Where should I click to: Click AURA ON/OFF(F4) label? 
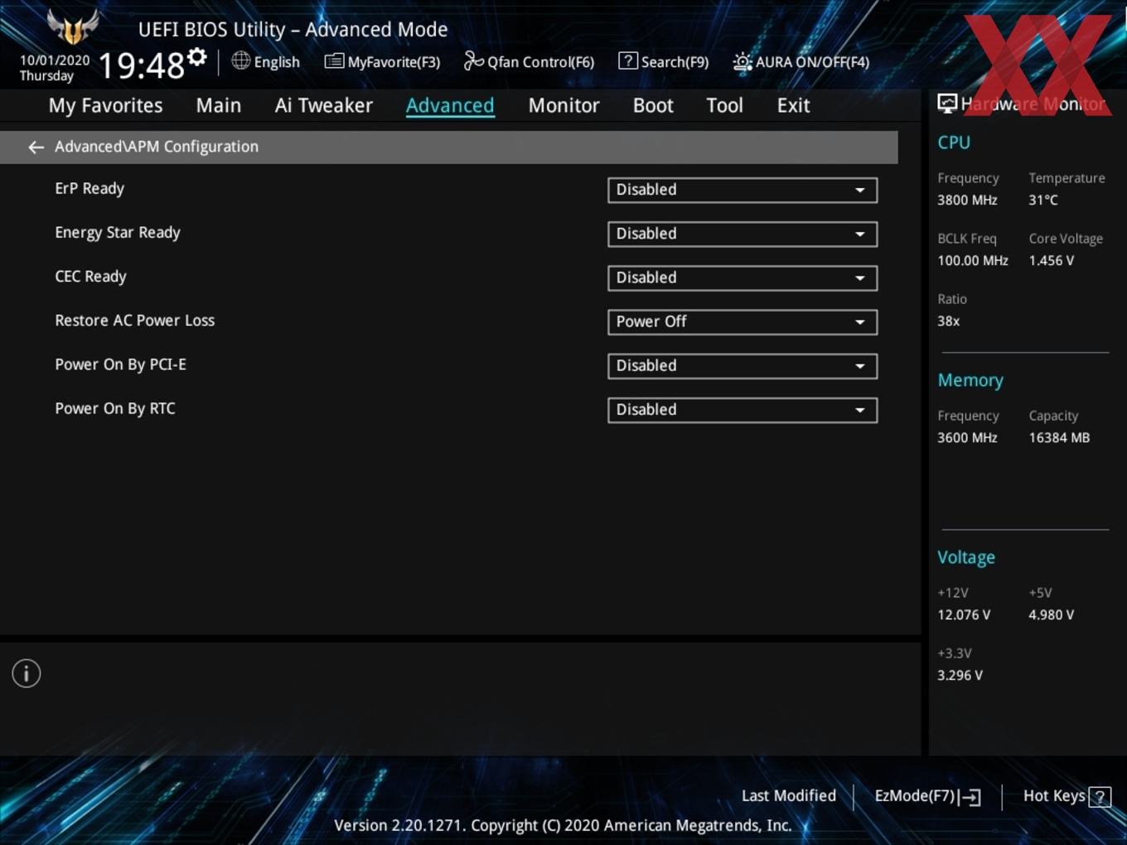(812, 62)
